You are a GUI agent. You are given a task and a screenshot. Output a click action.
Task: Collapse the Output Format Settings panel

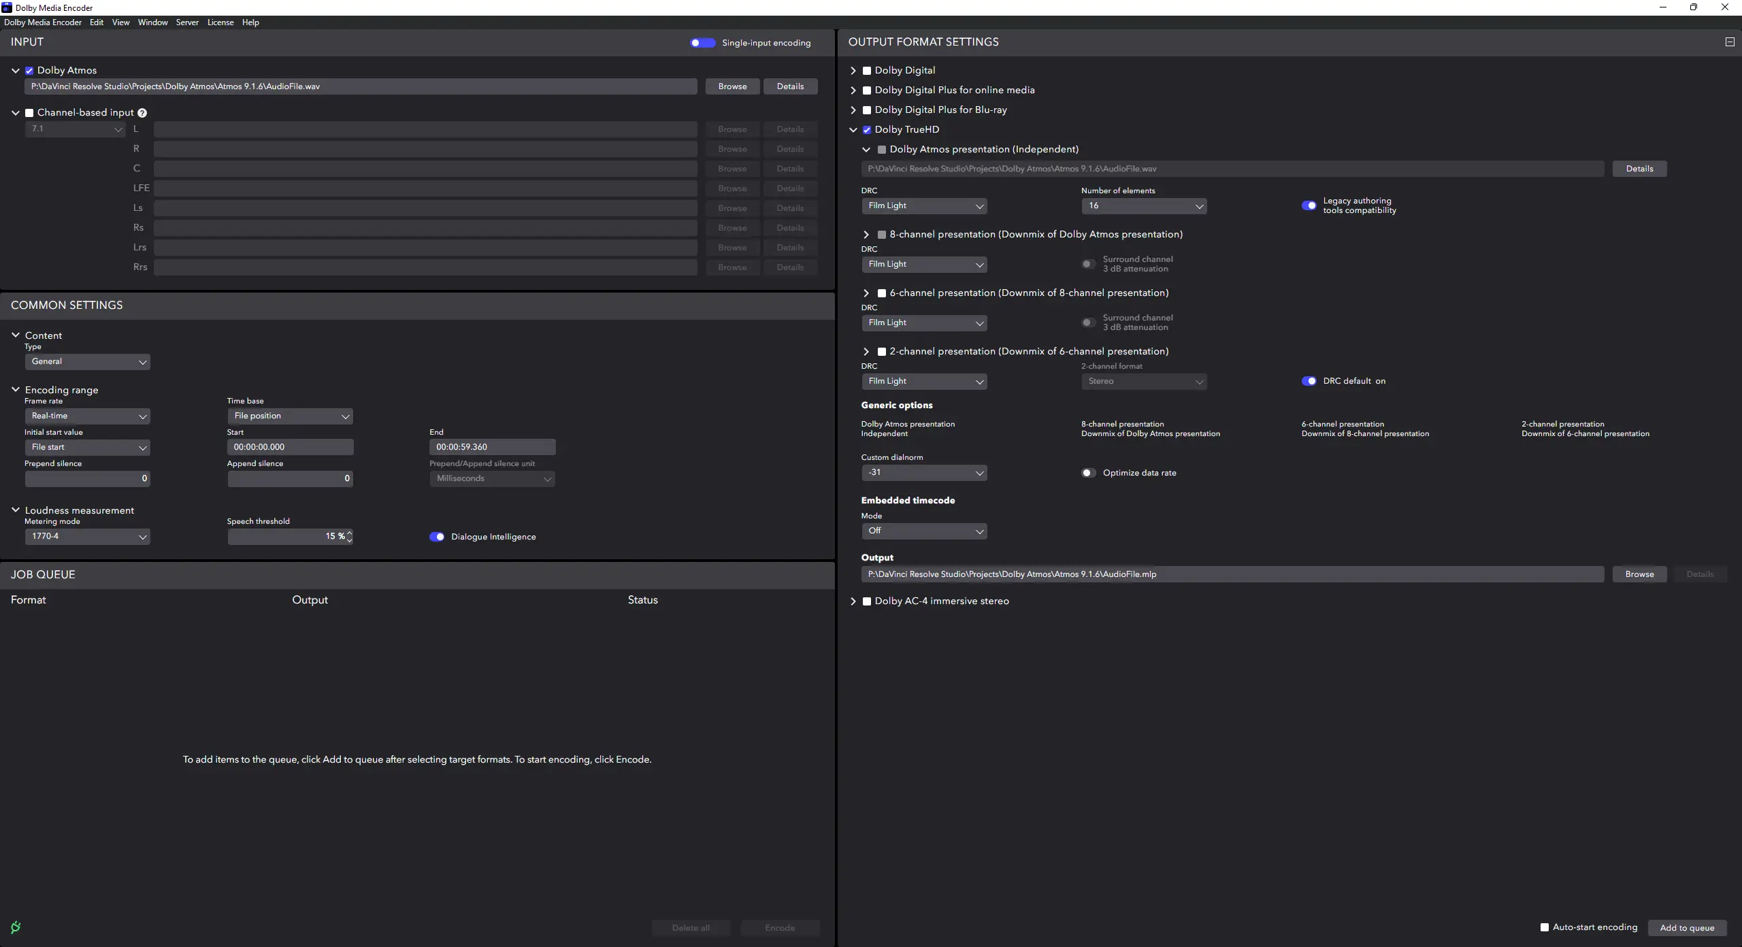(x=1729, y=42)
